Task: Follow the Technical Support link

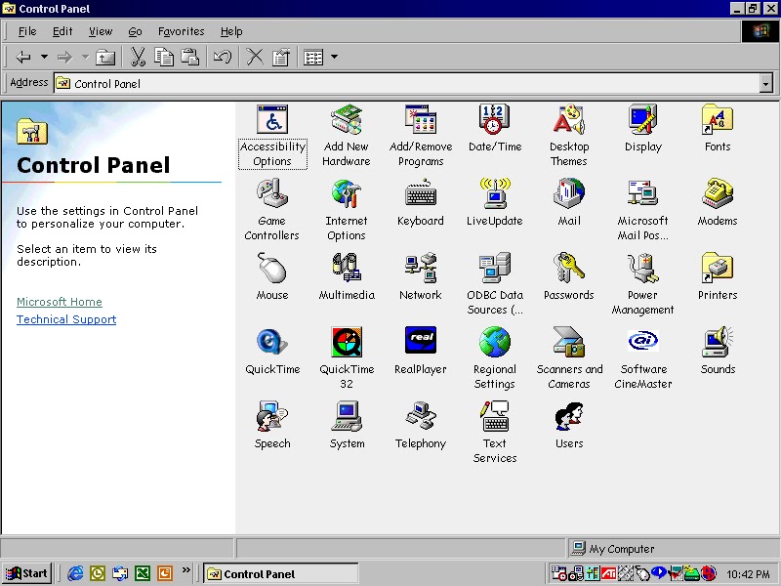Action: pos(65,319)
